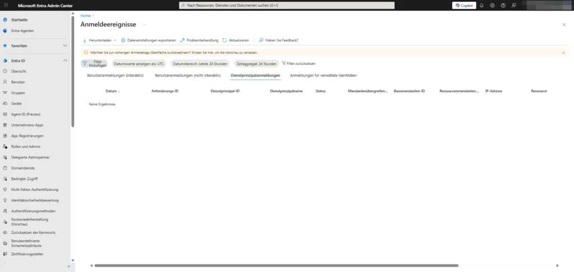Collapse the Entra ID section chevron
The image size is (574, 272).
coord(65,60)
